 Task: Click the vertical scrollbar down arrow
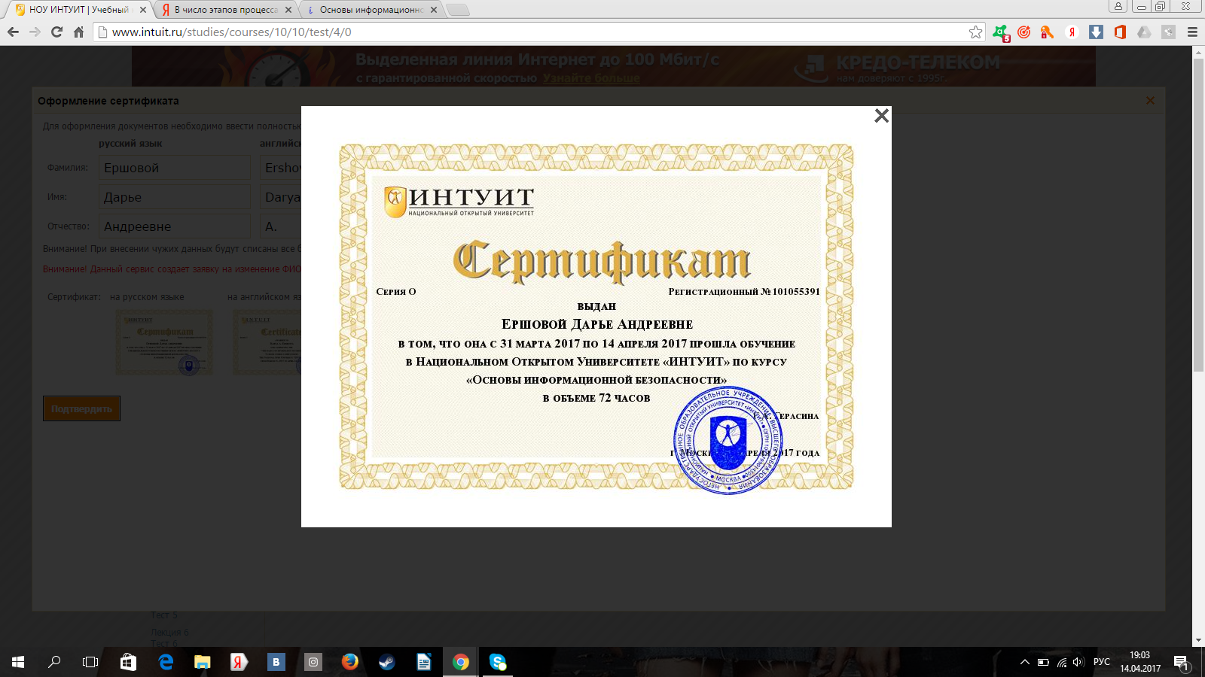tap(1198, 641)
